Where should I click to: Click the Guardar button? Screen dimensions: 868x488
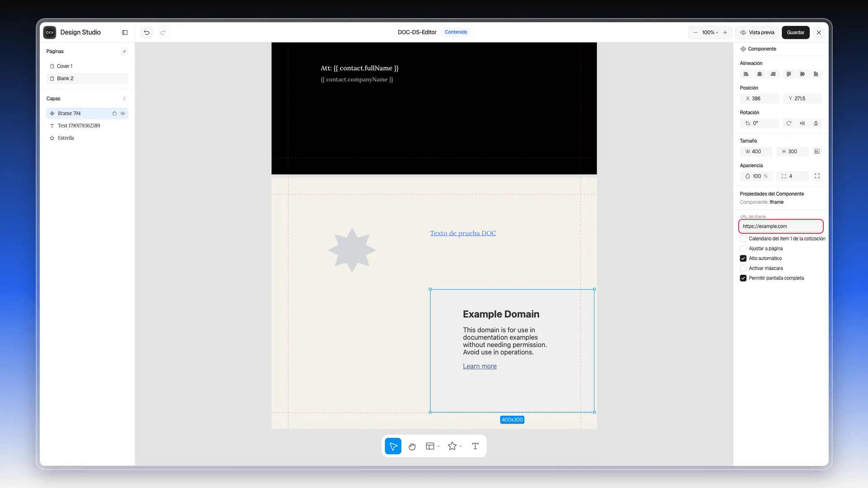[x=795, y=33]
